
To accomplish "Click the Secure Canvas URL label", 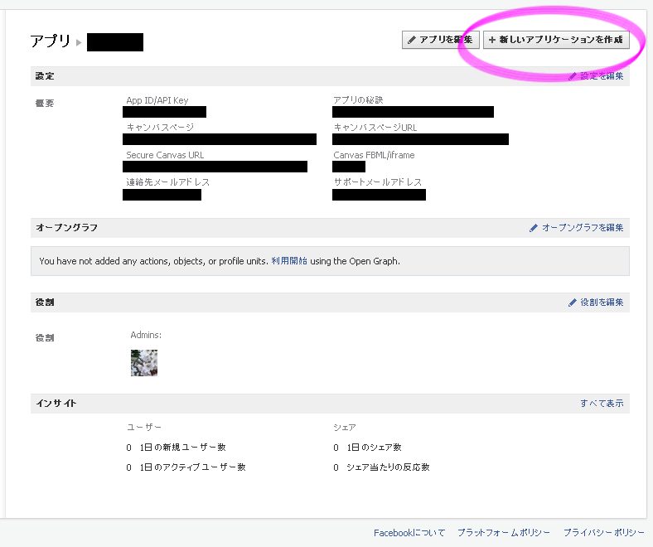I will [165, 155].
